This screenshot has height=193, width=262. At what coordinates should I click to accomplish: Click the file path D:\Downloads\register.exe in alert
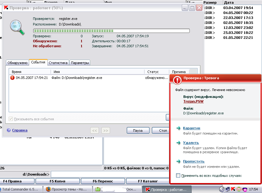click(x=203, y=113)
